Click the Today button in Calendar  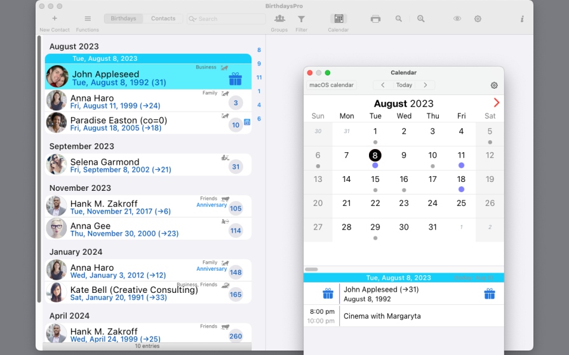tap(404, 85)
